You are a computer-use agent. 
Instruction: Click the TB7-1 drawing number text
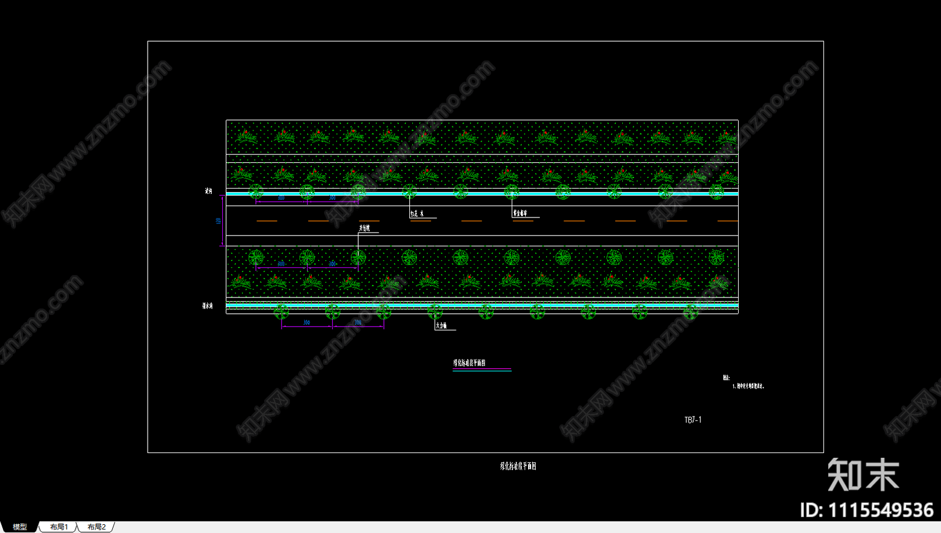(x=693, y=420)
